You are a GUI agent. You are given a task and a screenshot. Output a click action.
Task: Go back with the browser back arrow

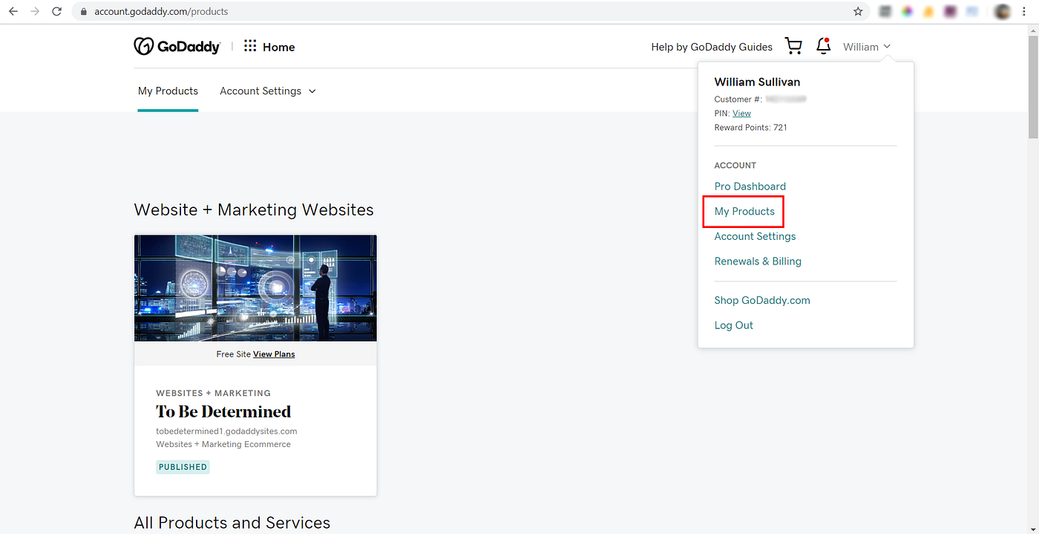(13, 11)
